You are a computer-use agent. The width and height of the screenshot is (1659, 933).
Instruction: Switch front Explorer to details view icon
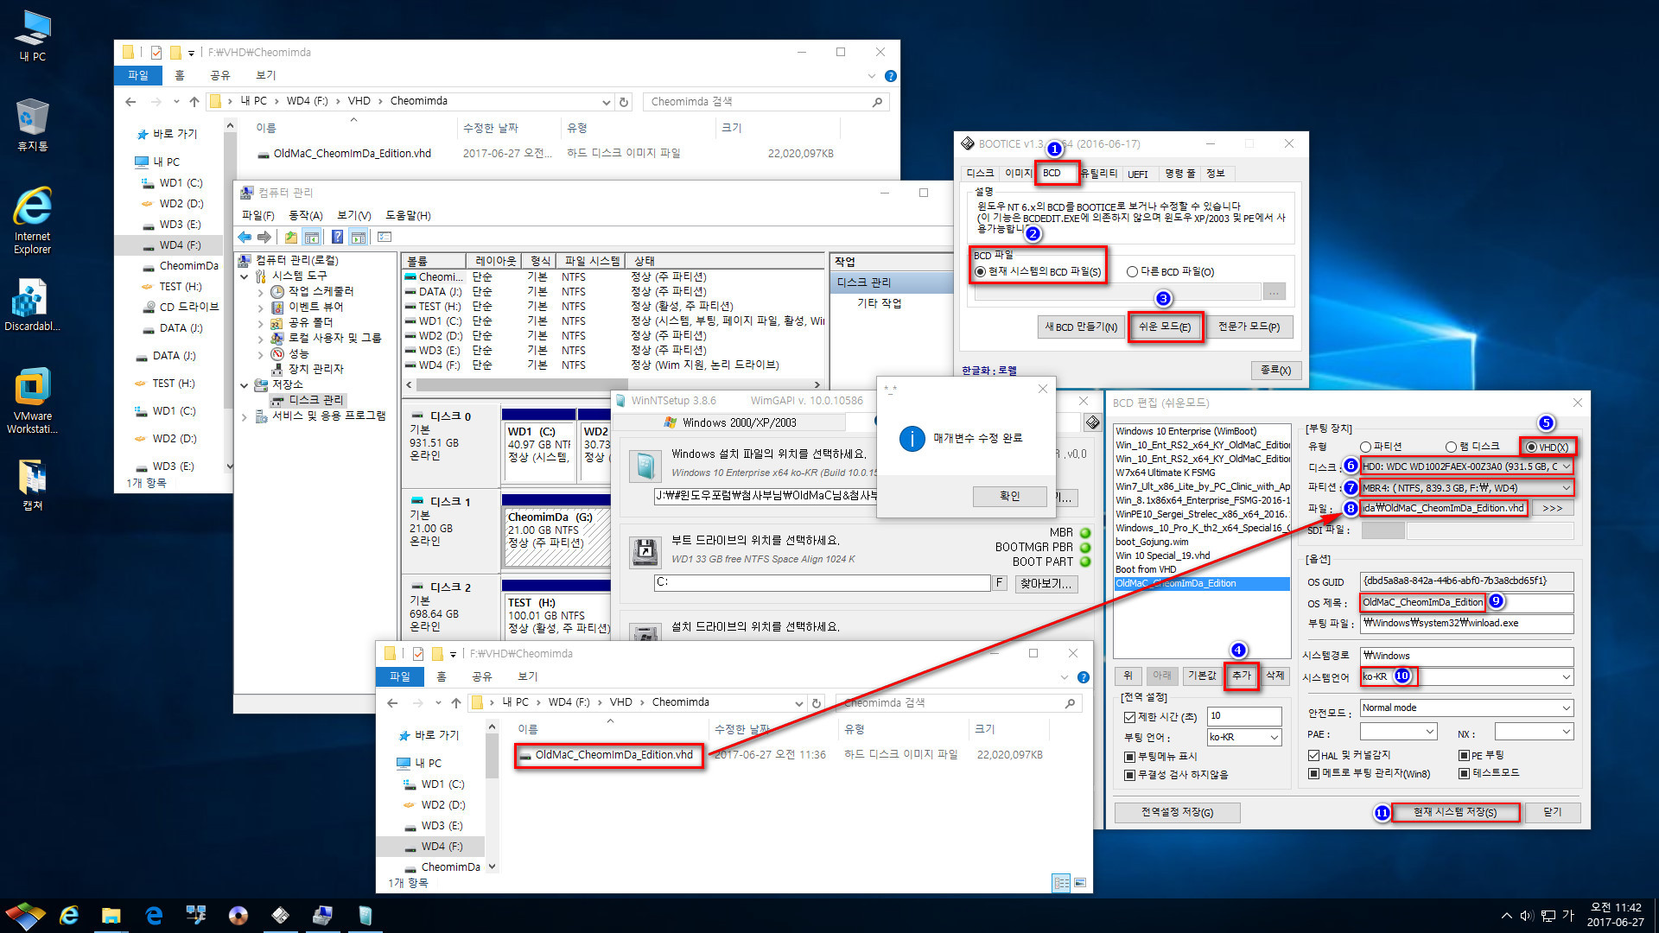(x=1061, y=882)
